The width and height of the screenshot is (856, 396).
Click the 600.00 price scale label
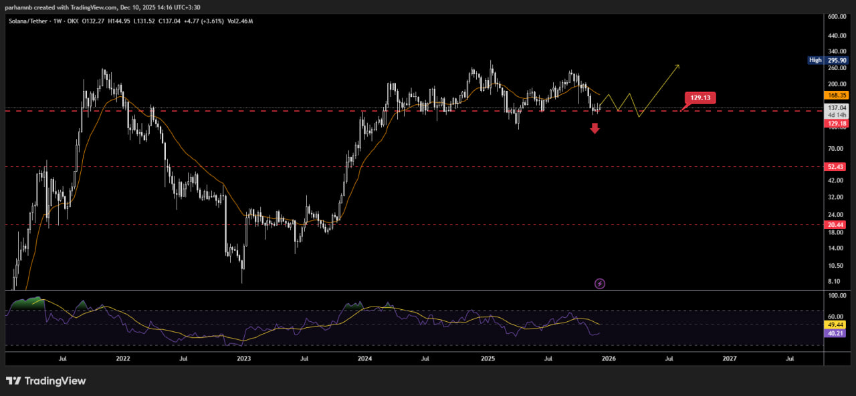[837, 16]
